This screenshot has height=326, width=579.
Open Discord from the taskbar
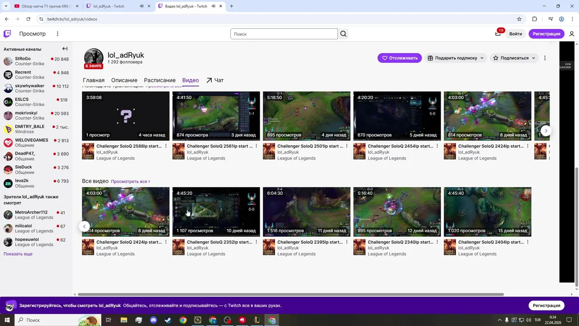tap(153, 320)
